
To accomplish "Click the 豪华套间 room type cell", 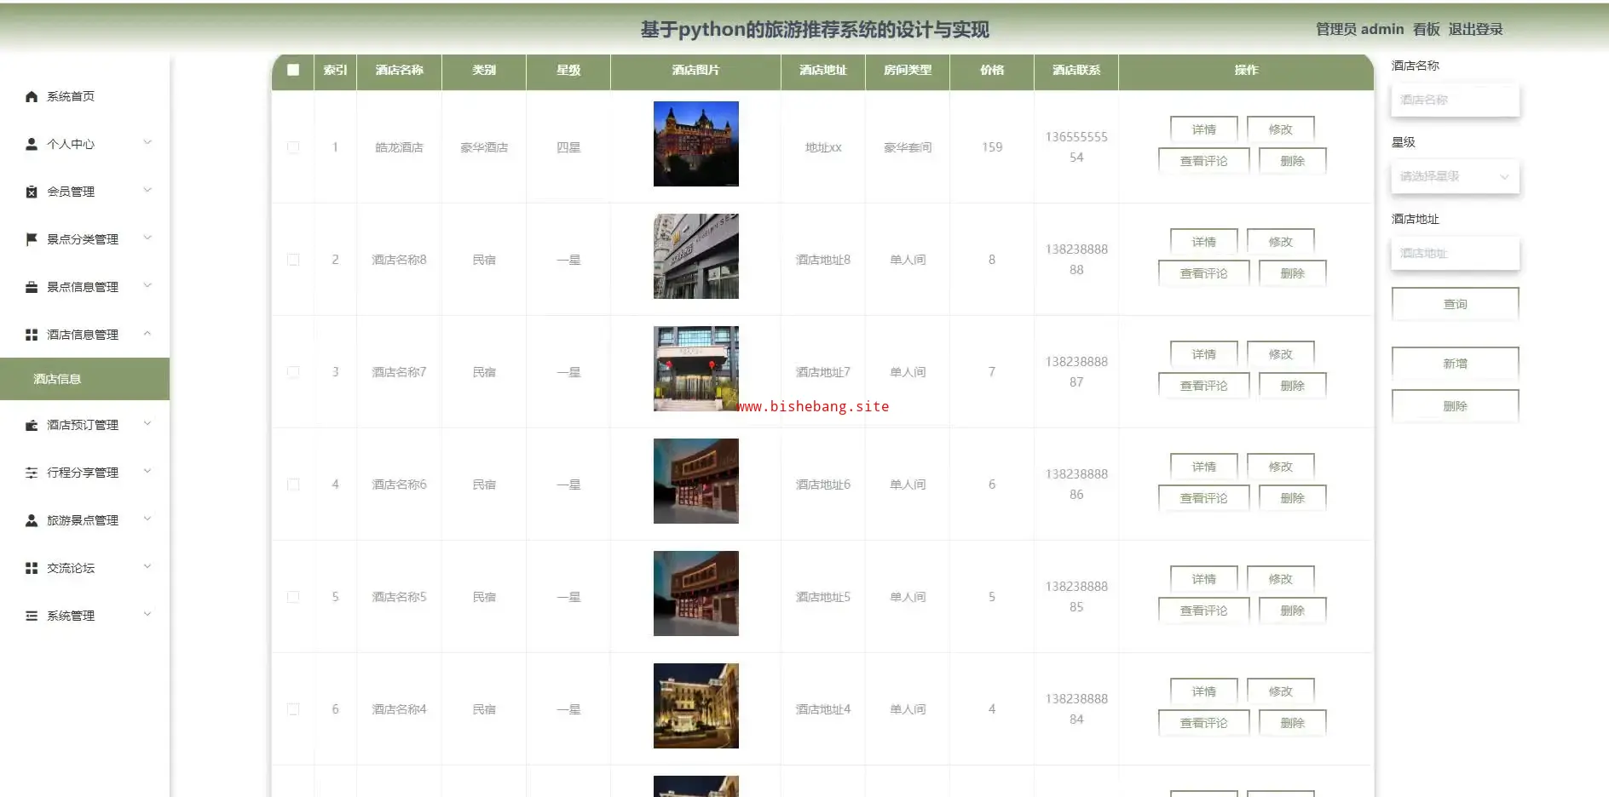I will (908, 147).
